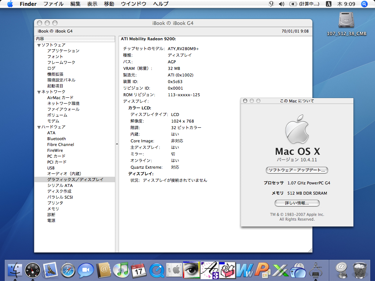This screenshot has height=281, width=375.
Task: Click the ソフトウェア・アップデート button
Action: (297, 170)
